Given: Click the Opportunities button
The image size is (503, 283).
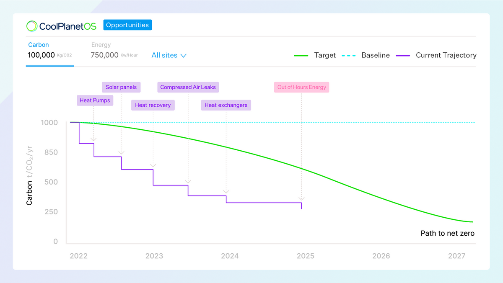Looking at the screenshot, I should click(127, 25).
